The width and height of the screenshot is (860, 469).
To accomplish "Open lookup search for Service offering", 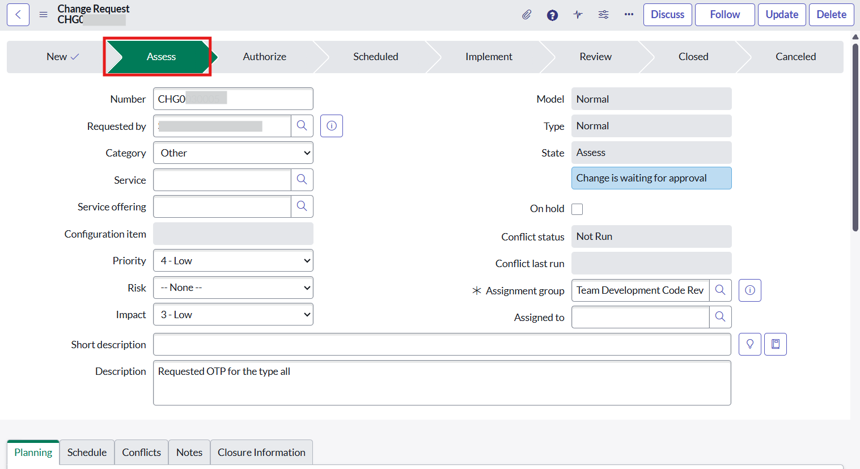I will click(x=302, y=206).
